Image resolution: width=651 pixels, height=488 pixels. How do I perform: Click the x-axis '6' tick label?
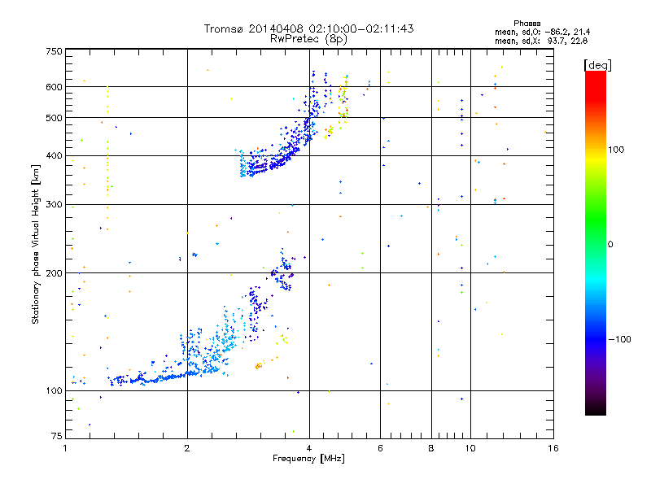(x=380, y=448)
